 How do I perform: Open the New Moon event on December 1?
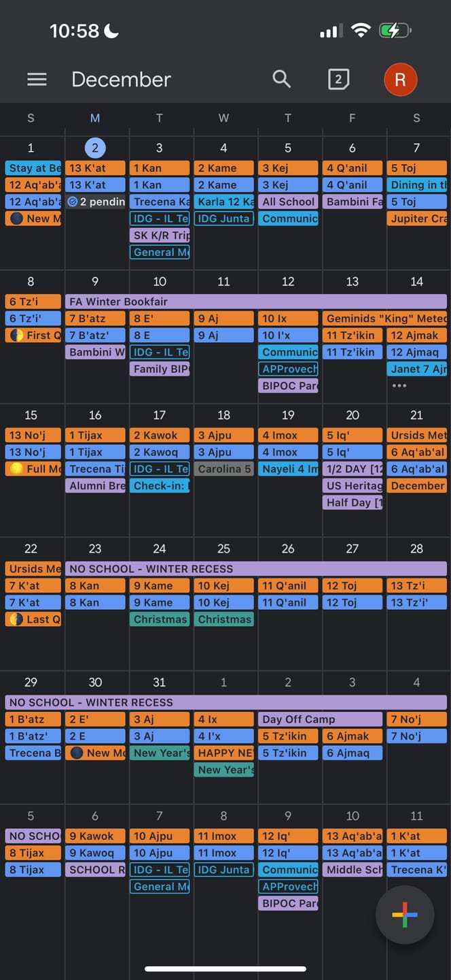[x=33, y=218]
